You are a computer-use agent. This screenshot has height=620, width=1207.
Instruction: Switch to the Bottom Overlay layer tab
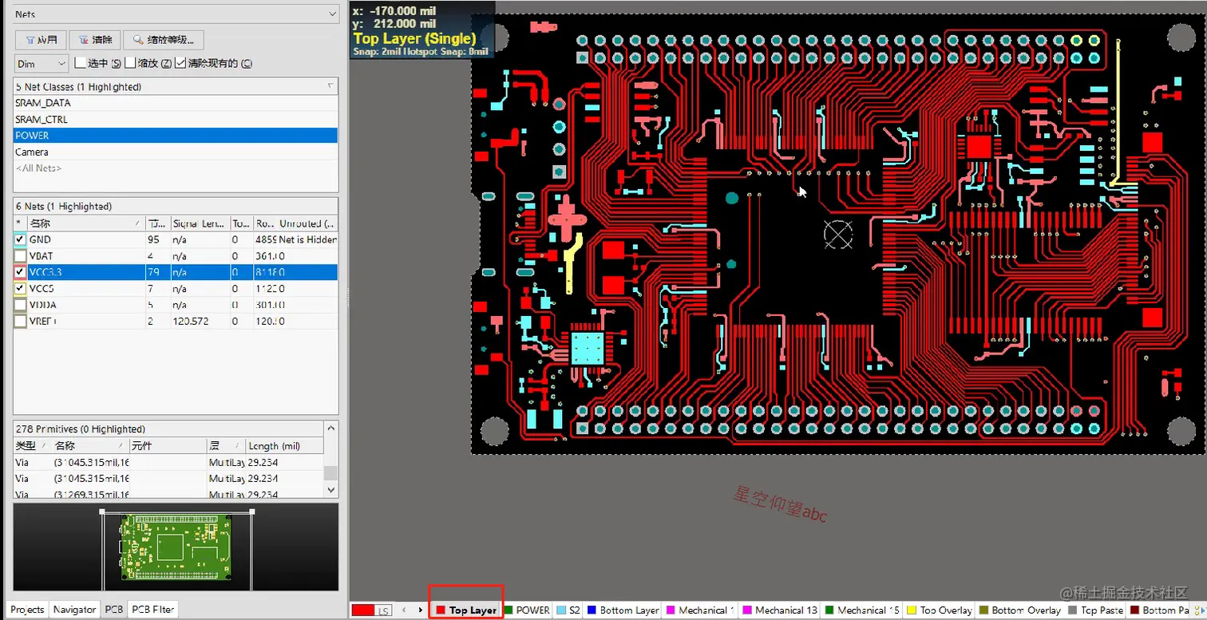pyautogui.click(x=1020, y=610)
